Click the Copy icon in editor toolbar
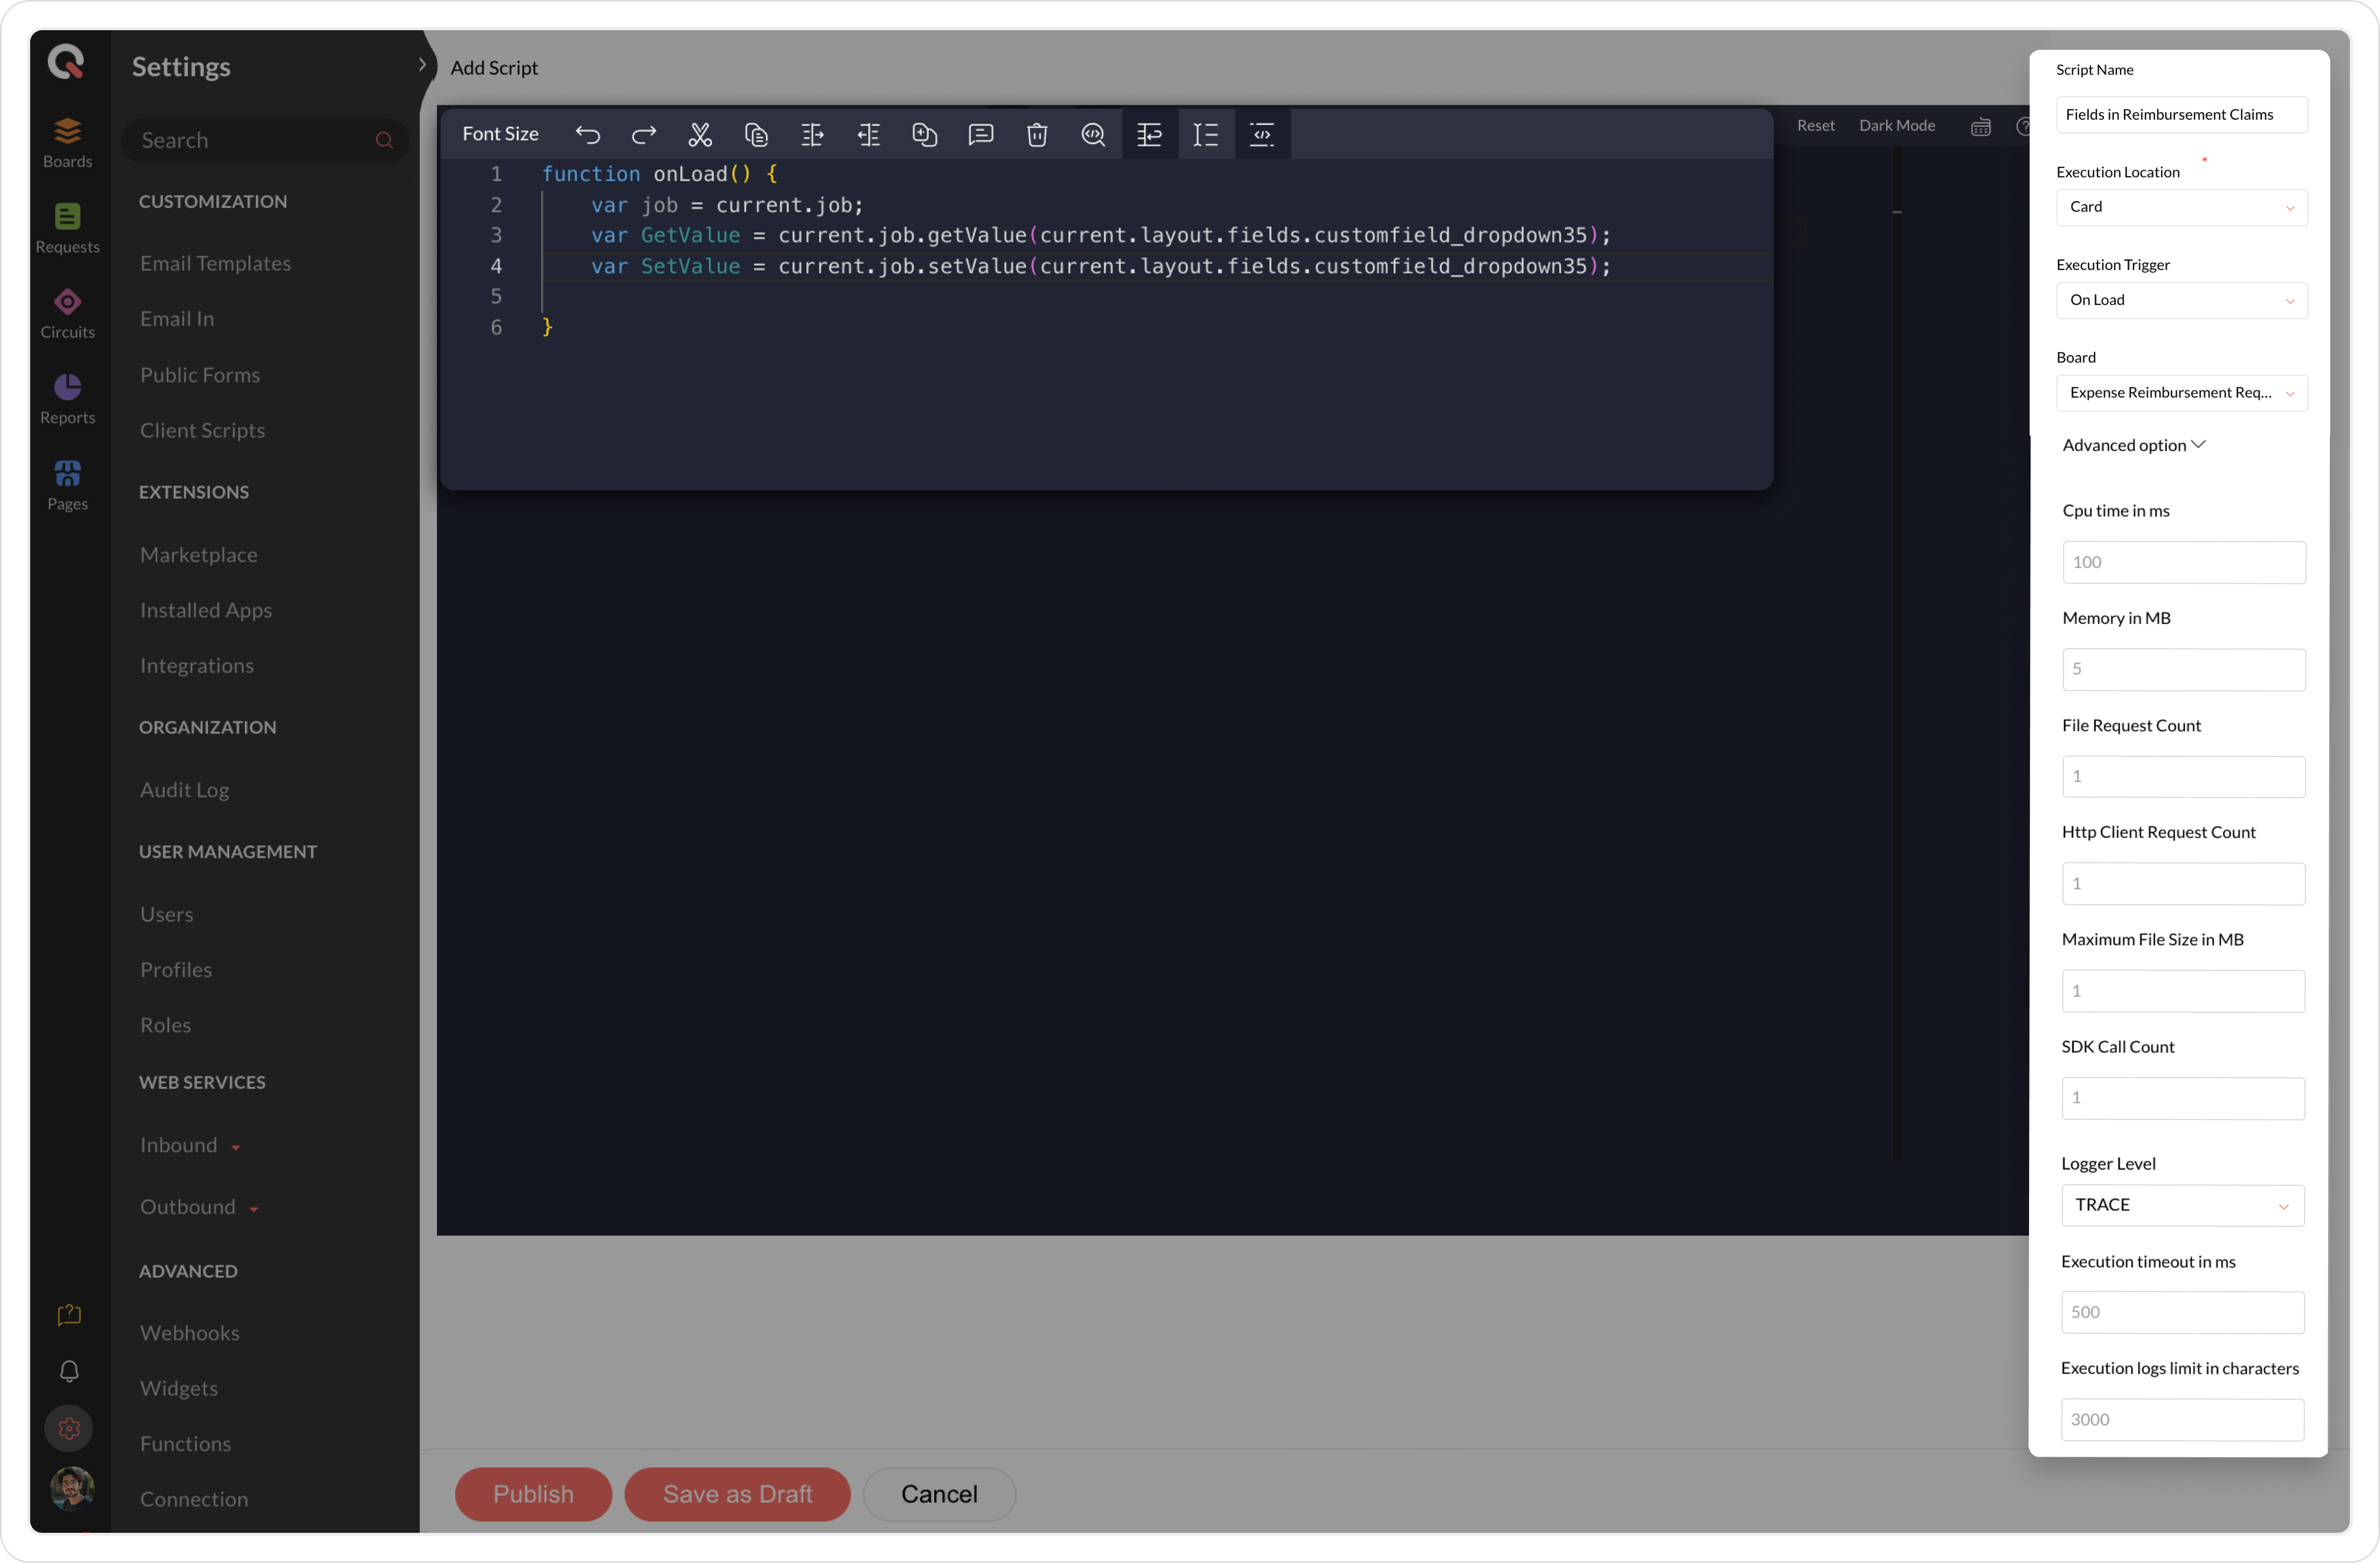Viewport: 2380px width, 1563px height. click(756, 134)
